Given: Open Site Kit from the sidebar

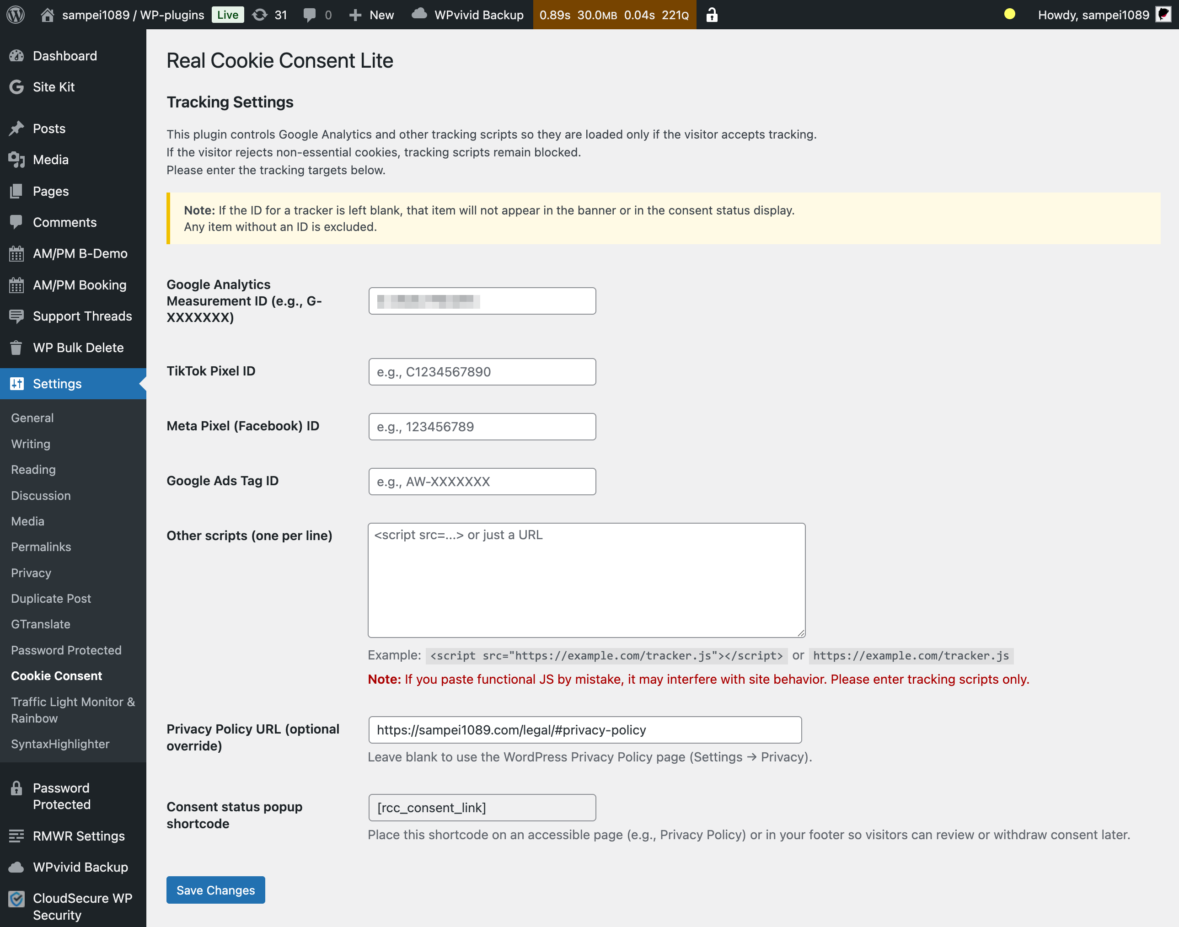Looking at the screenshot, I should click(x=53, y=87).
